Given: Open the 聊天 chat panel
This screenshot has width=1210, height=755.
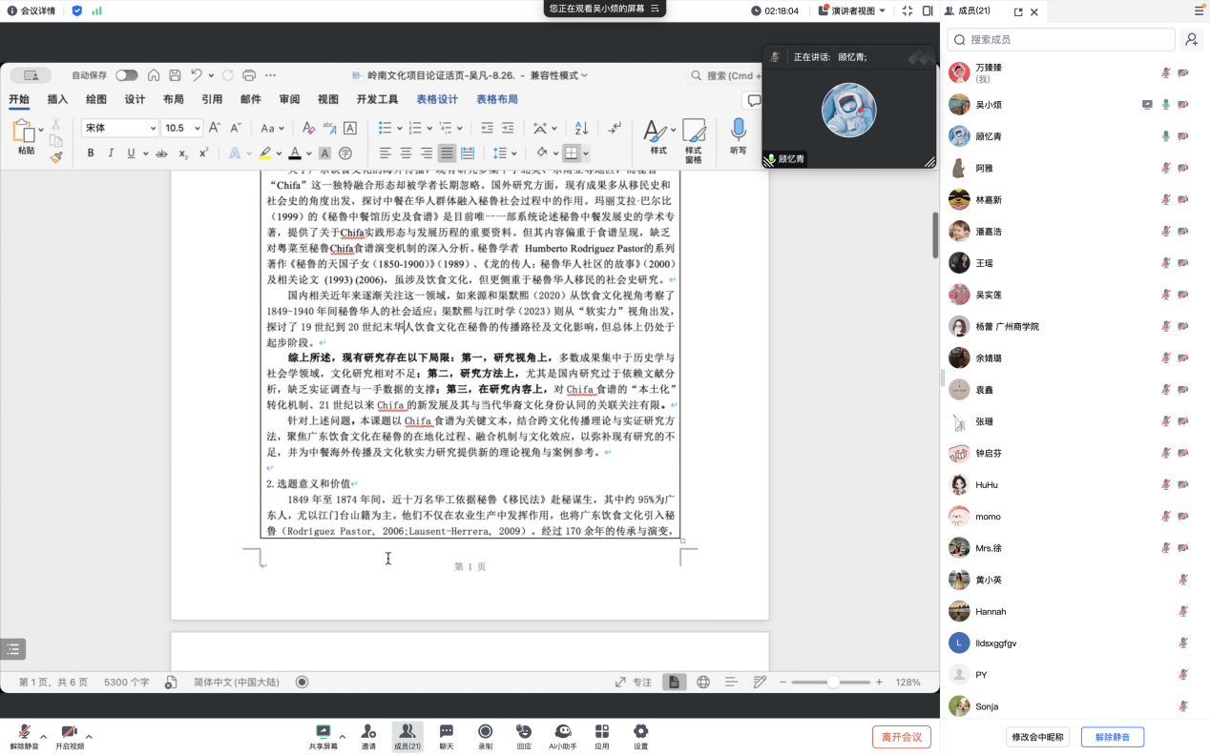Looking at the screenshot, I should tap(446, 736).
